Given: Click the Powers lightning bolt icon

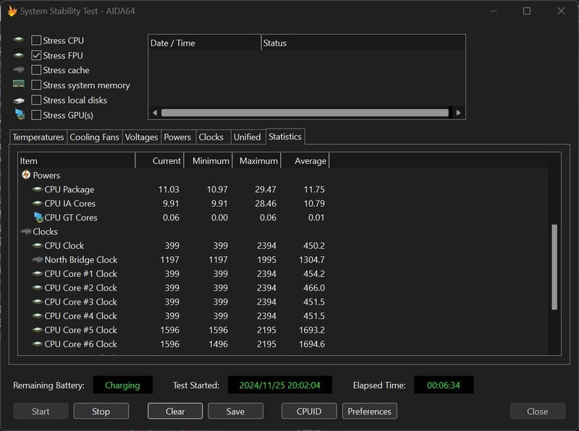Looking at the screenshot, I should pyautogui.click(x=25, y=175).
